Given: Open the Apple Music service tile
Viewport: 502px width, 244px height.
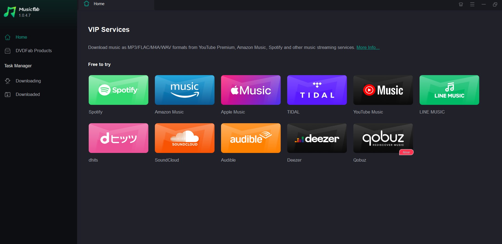Looking at the screenshot, I should coord(251,90).
